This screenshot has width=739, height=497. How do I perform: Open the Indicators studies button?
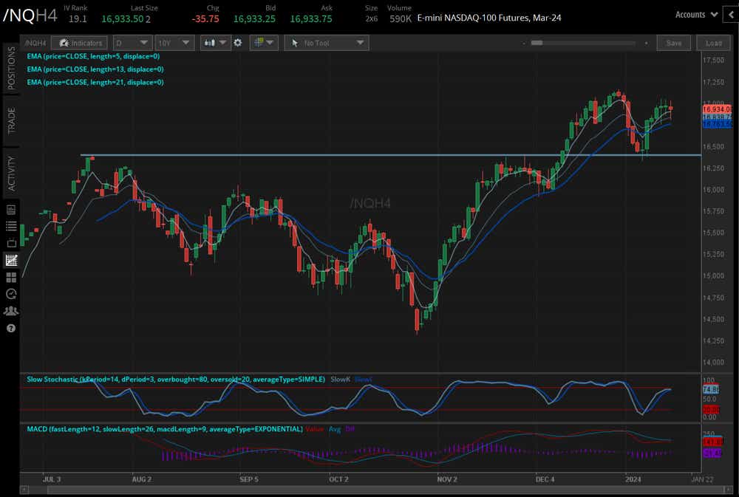coord(79,43)
